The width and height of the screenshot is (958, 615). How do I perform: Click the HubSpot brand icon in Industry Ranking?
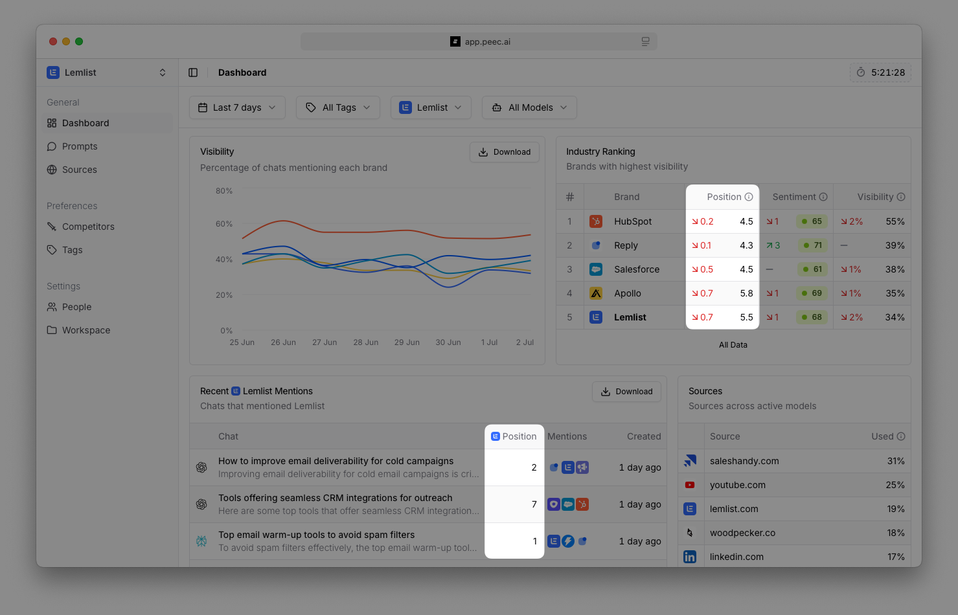pyautogui.click(x=595, y=221)
